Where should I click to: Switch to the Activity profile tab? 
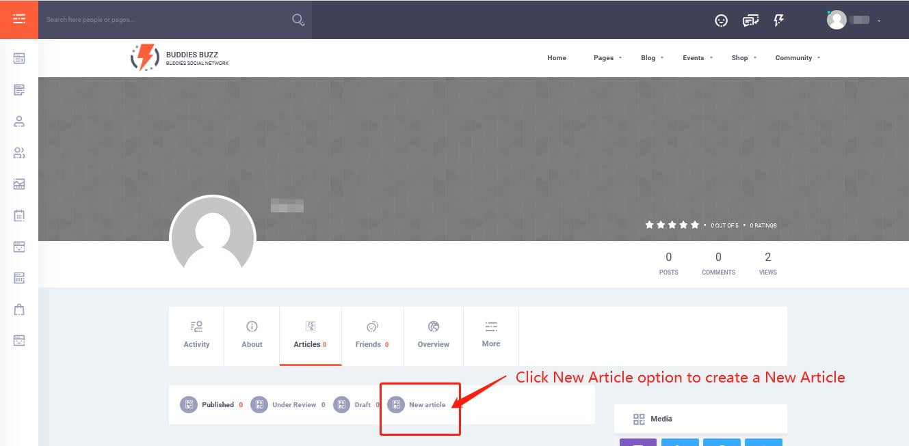[196, 335]
